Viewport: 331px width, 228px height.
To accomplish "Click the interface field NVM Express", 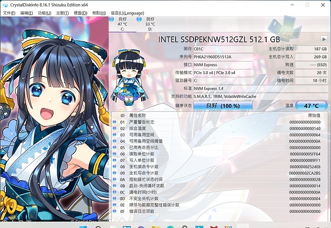I will pos(223,65).
